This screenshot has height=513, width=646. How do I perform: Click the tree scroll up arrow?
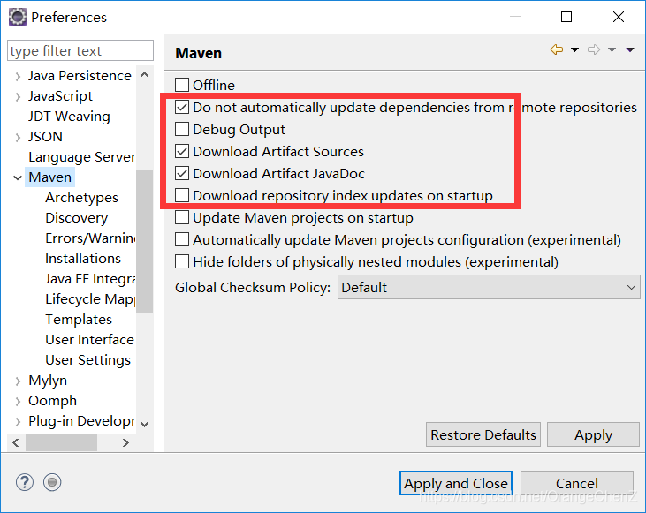[x=145, y=75]
